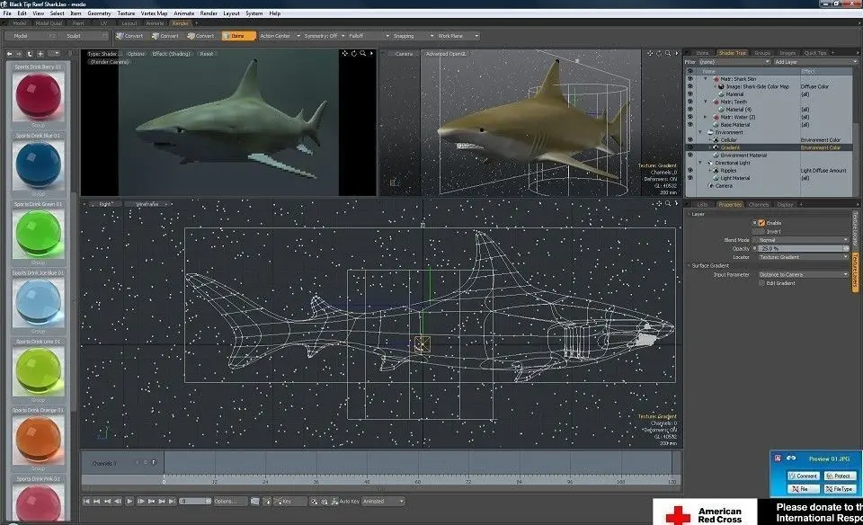The height and width of the screenshot is (525, 863).
Task: Switch to the Channels tab in the properties panel
Action: 759,204
